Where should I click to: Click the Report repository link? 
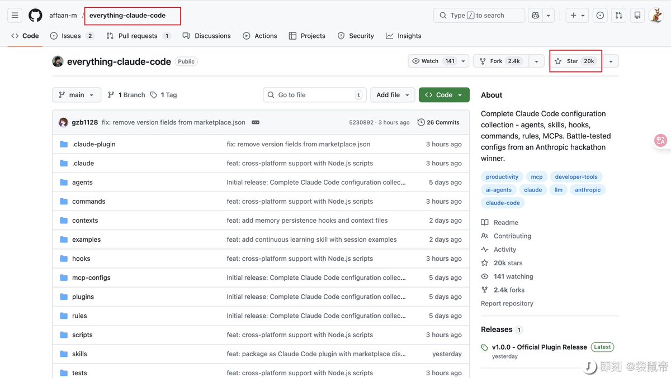pyautogui.click(x=507, y=303)
